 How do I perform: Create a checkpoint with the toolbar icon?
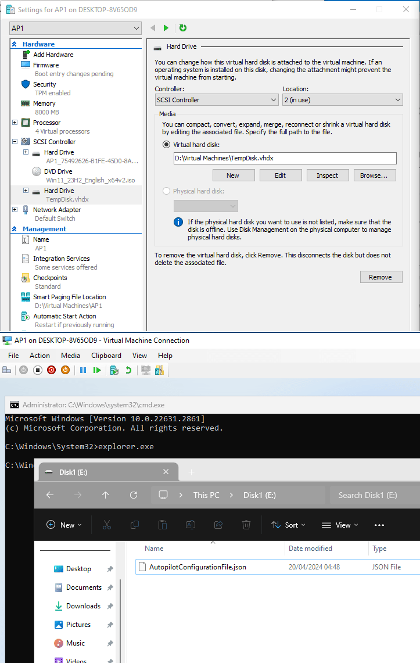[x=114, y=370]
